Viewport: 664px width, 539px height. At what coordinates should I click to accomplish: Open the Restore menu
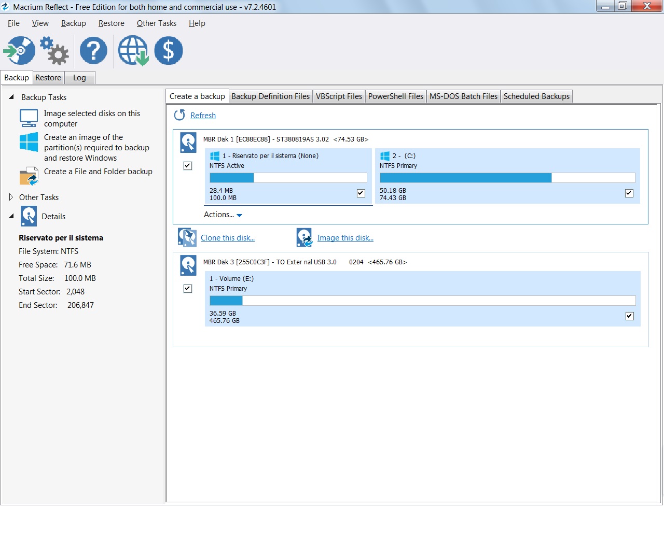tap(112, 23)
